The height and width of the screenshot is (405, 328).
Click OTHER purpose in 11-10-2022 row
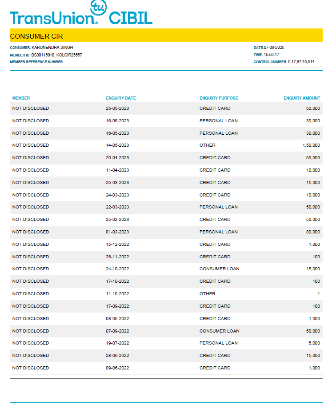coord(208,294)
